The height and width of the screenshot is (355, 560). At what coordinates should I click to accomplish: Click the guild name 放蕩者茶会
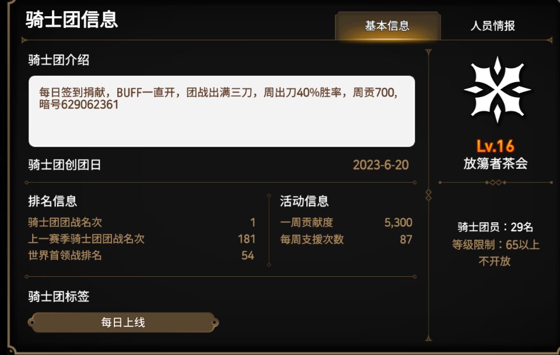(495, 164)
